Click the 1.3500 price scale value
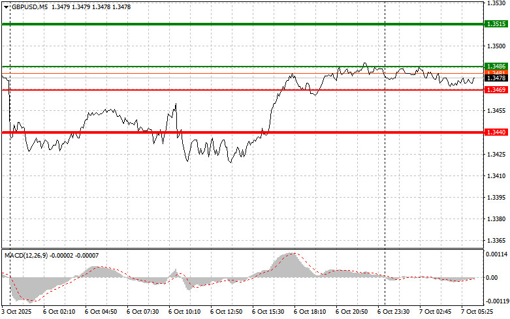Viewport: 510px width, 319px height. coord(496,46)
